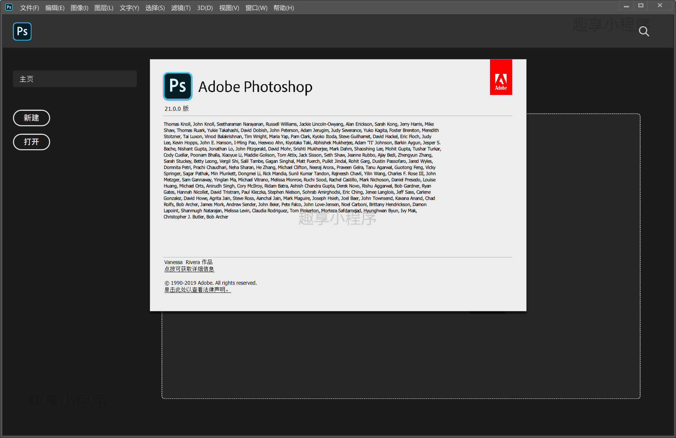Click the 1990-2019 Adobe copyright line
Screen dimensions: 676x438
[x=210, y=283]
